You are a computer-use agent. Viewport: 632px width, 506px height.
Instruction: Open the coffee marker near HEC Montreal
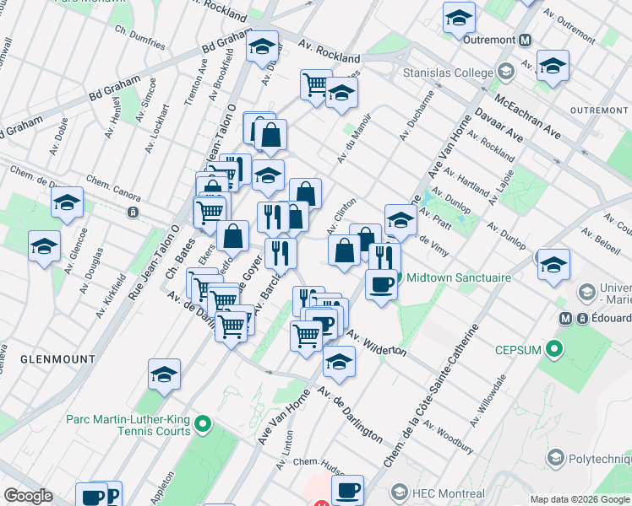348,491
